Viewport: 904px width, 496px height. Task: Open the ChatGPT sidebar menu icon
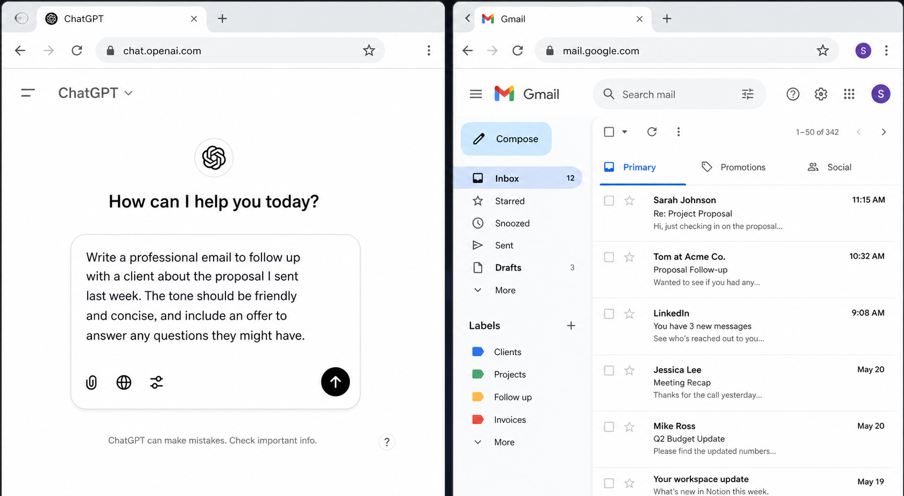pos(28,93)
